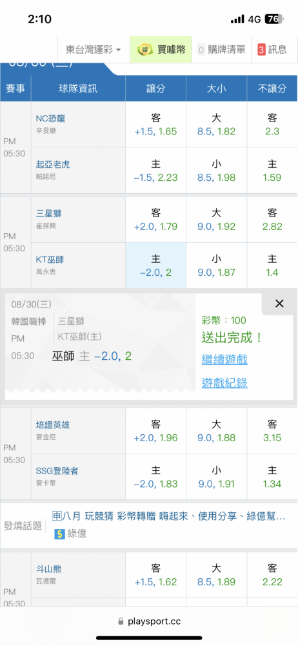The height and width of the screenshot is (646, 298).
Task: Close the bet confirmation panel X
Action: (279, 304)
